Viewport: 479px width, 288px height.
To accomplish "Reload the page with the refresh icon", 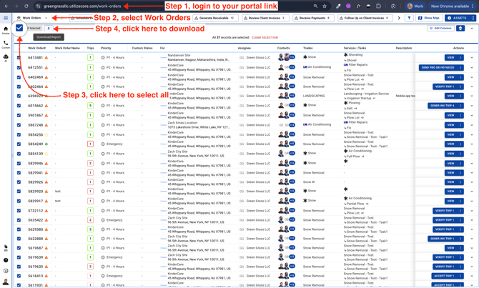I will [x=26, y=6].
